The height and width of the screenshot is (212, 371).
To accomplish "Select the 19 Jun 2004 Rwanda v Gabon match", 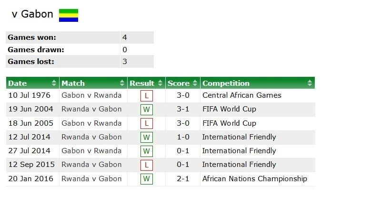I will tap(91, 109).
